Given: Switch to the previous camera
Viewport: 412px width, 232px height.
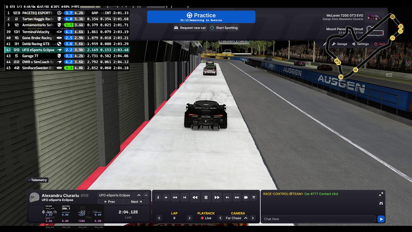Looking at the screenshot, I should point(220,218).
